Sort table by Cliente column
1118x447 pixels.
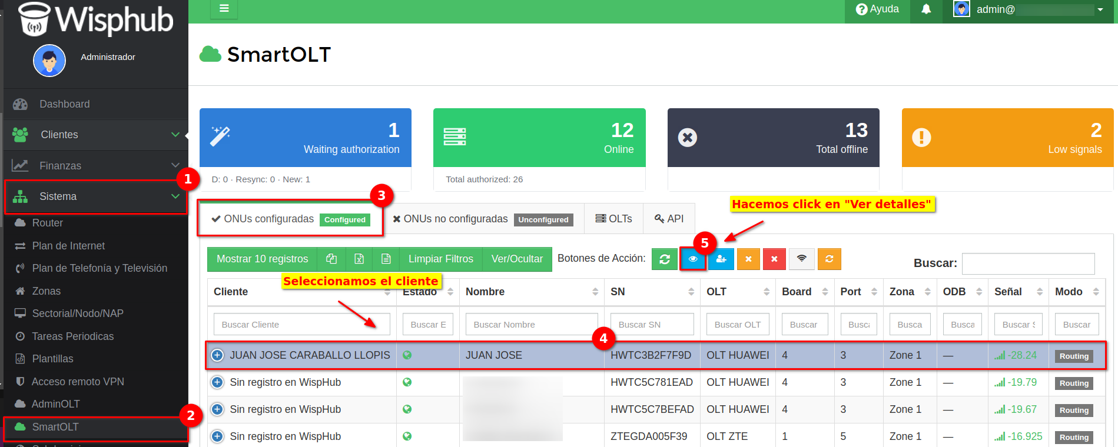pos(301,292)
